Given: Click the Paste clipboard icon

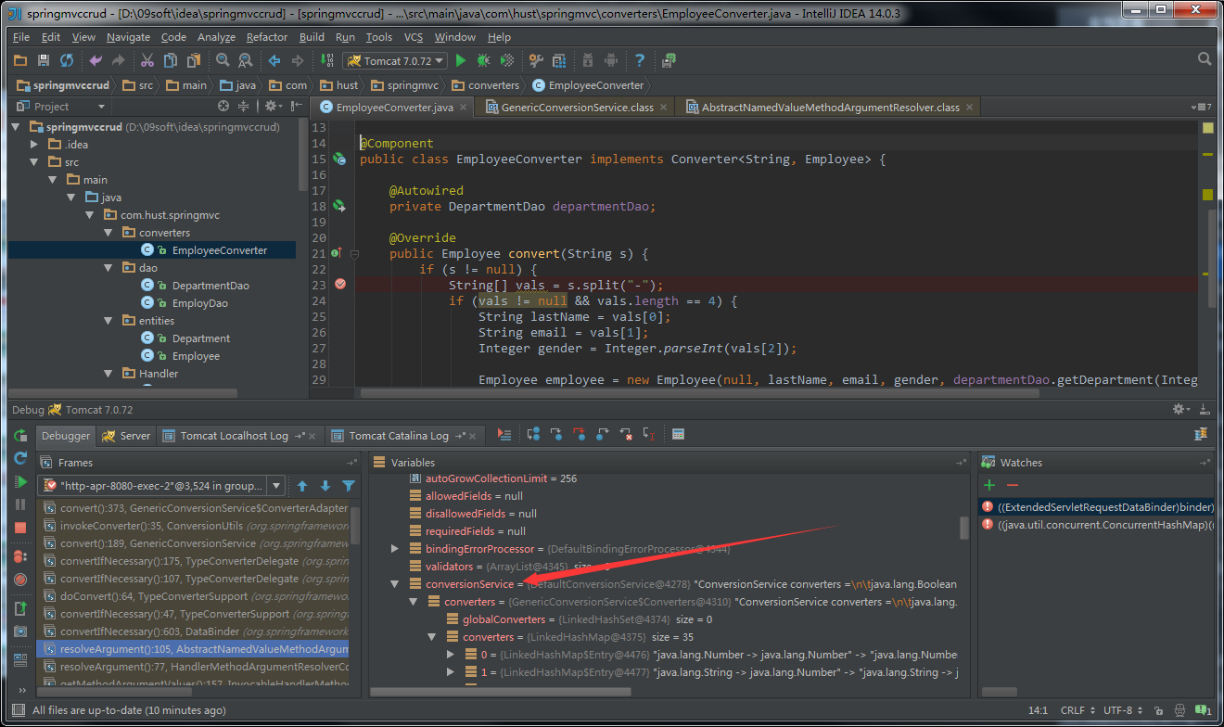Looking at the screenshot, I should (194, 60).
